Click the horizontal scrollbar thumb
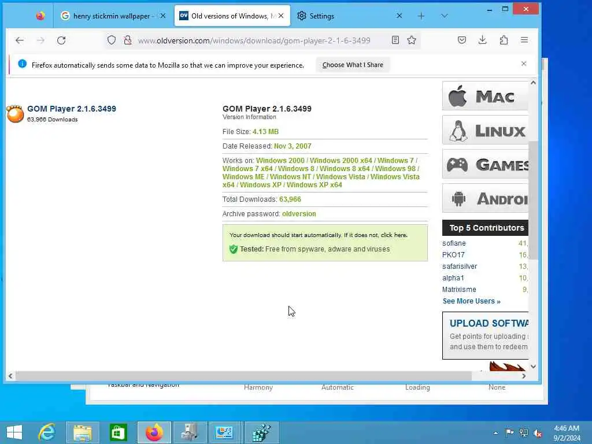 coord(243,376)
